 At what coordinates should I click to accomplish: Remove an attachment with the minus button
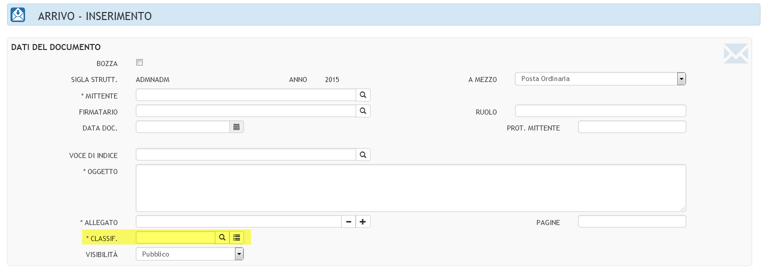(x=349, y=221)
